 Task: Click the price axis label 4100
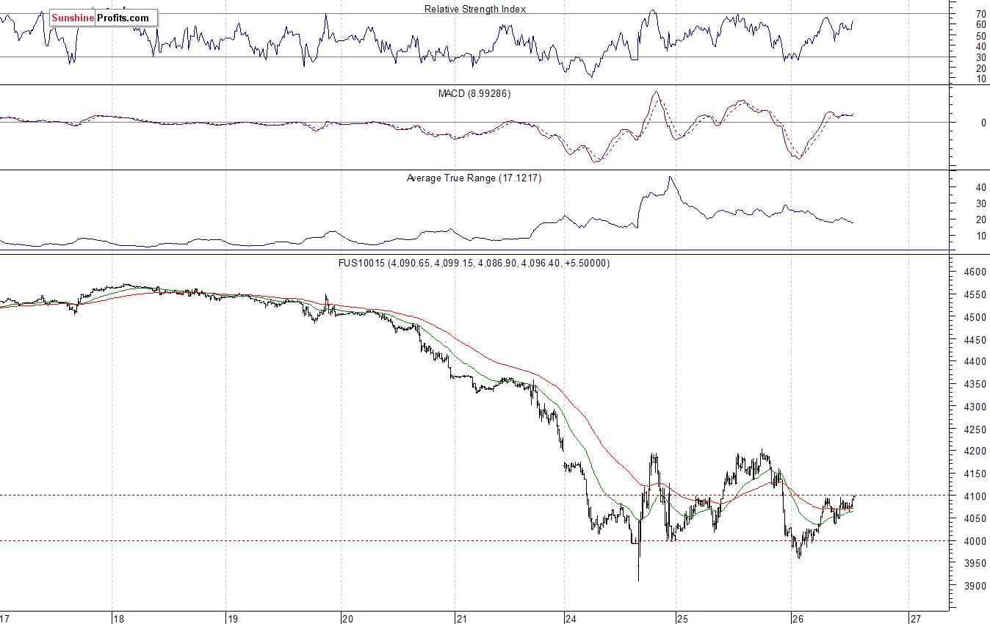pyautogui.click(x=975, y=496)
